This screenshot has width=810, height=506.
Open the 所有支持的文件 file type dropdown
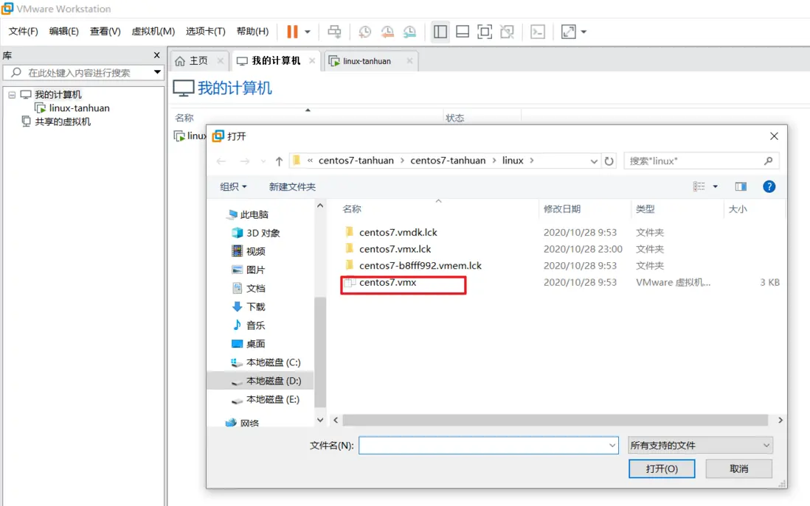tap(700, 445)
